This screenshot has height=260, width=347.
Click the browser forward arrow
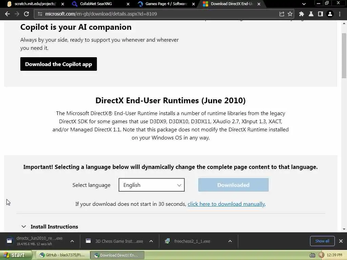click(x=17, y=14)
